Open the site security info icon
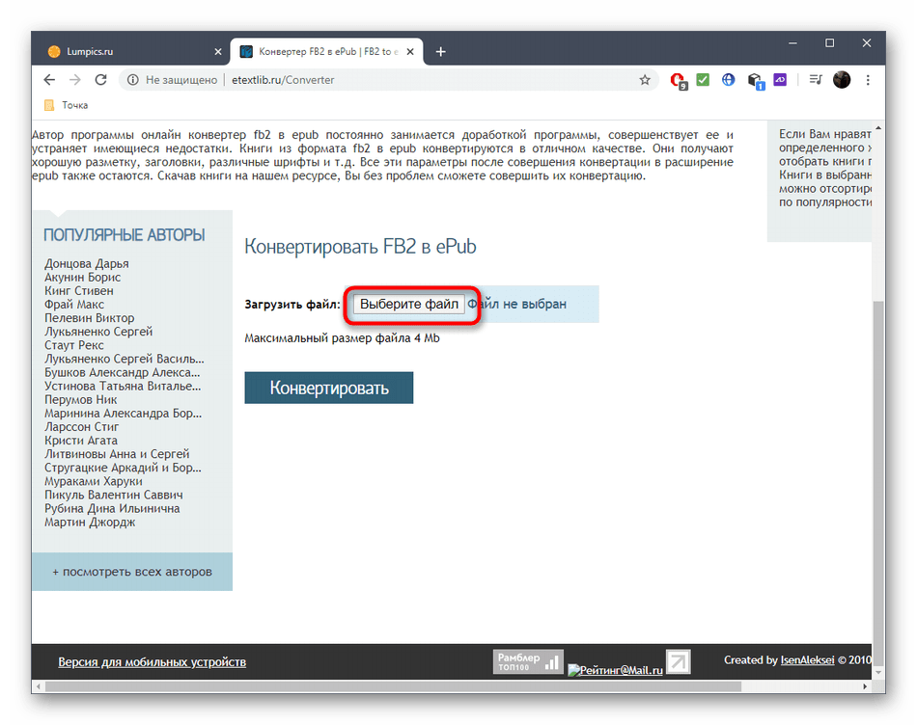Viewport: 917px width, 725px height. click(133, 80)
